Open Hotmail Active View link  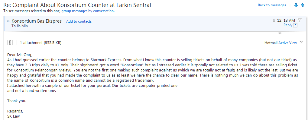coord(287,43)
